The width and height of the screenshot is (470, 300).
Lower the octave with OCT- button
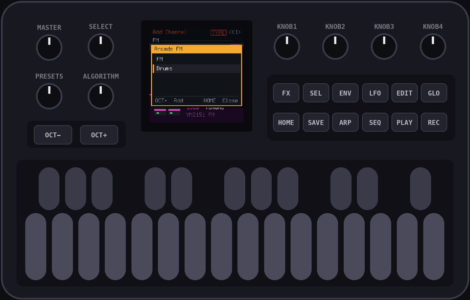pos(53,135)
